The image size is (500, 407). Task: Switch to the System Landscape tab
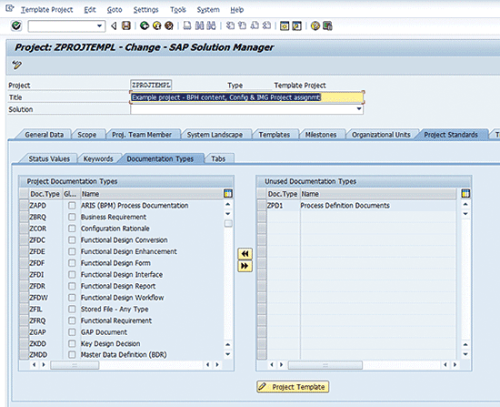click(x=215, y=135)
